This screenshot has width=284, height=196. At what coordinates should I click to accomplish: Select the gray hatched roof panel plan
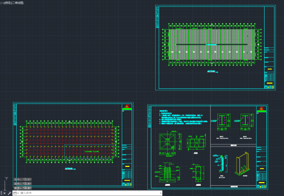212,44
